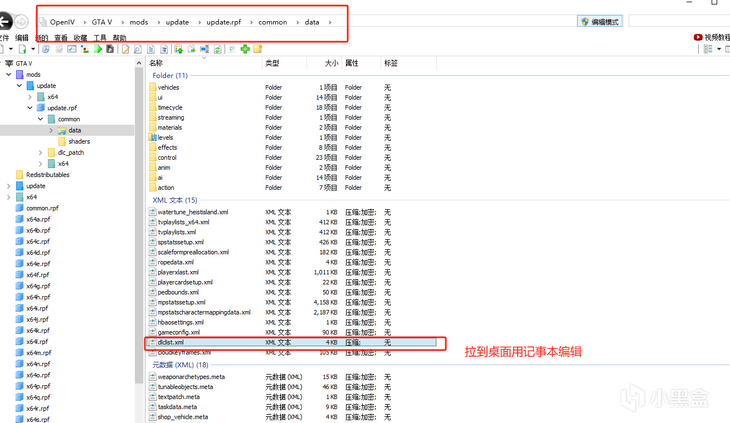Expand the Redistributables sibling update tree node
Image resolution: width=730 pixels, height=423 pixels.
click(x=9, y=186)
